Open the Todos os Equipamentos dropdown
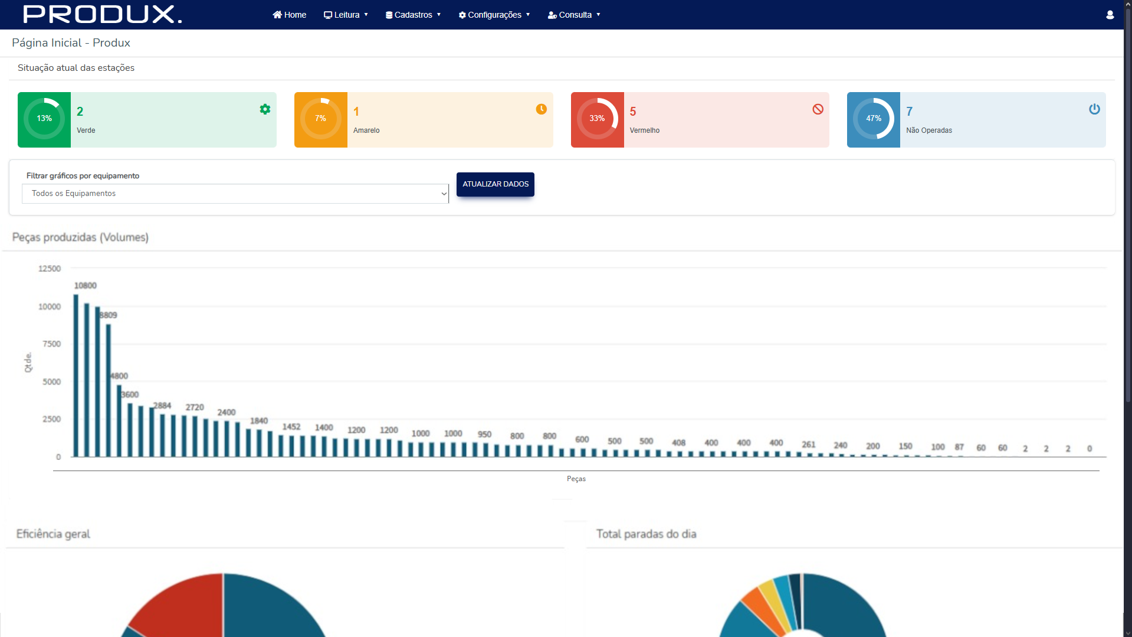Image resolution: width=1132 pixels, height=637 pixels. click(235, 194)
